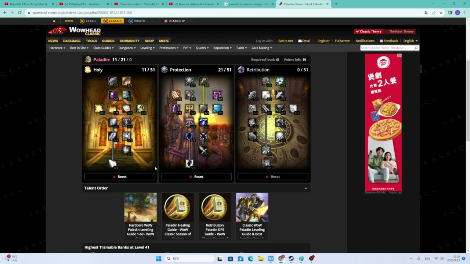Collapse the Talent Order section
The height and width of the screenshot is (264, 470).
click(x=306, y=188)
